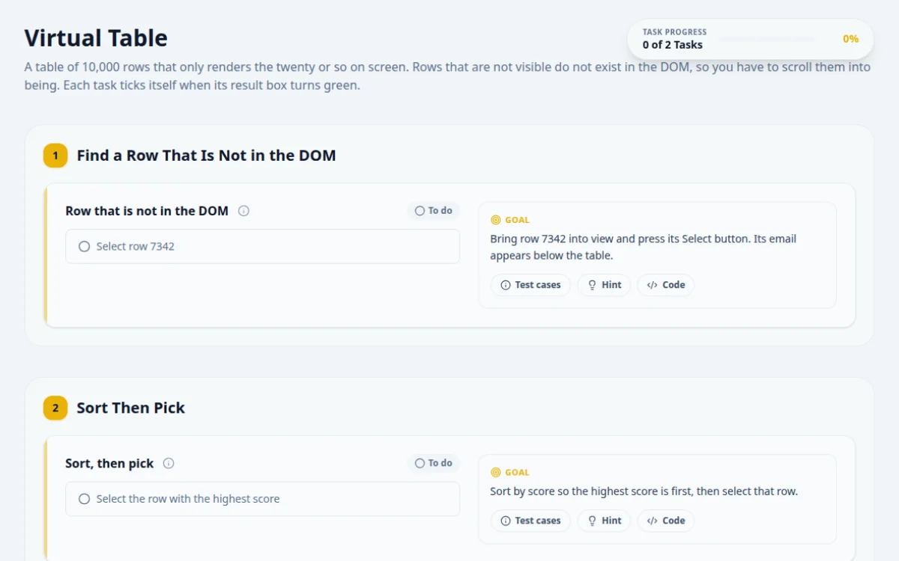
Task: Click info icon next to "Sort, then pick"
Action: [x=169, y=463]
